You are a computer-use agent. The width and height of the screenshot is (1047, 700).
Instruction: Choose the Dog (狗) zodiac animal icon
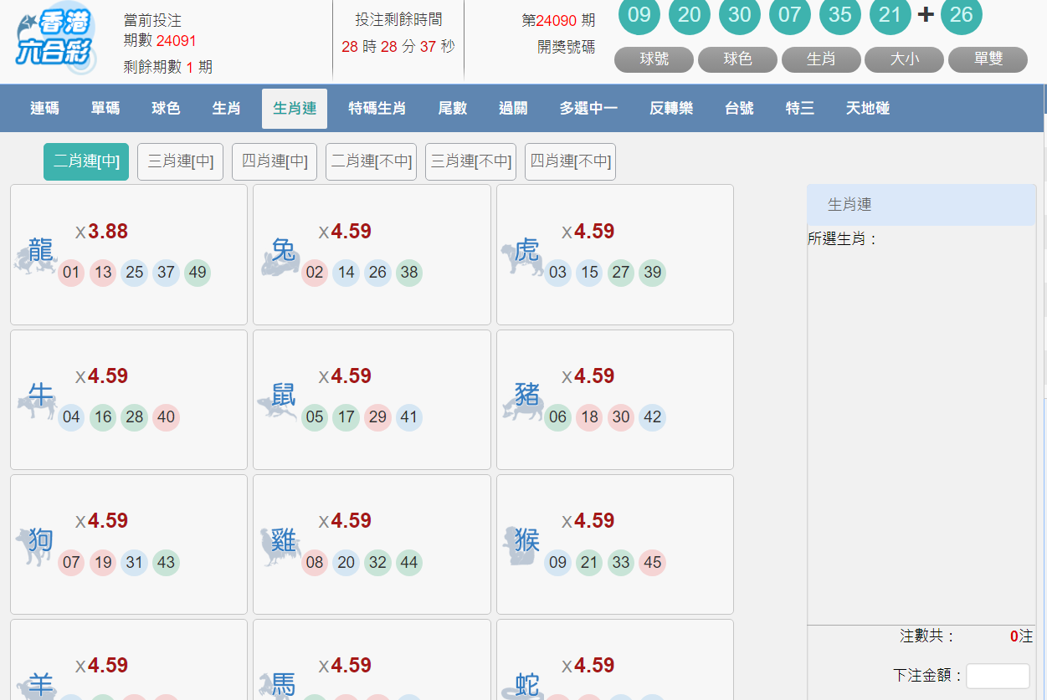tap(37, 544)
